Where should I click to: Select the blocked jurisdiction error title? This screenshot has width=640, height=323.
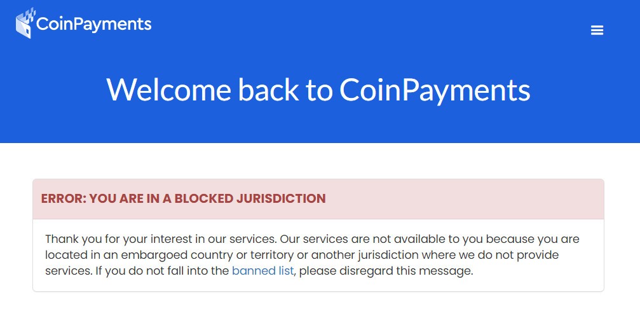[x=183, y=198]
